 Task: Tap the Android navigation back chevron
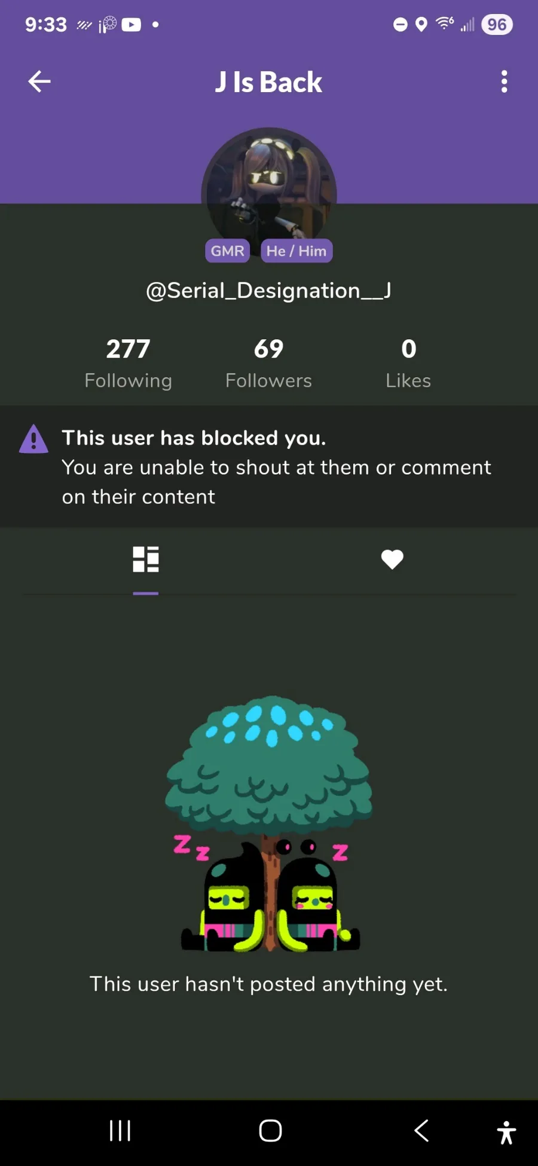(421, 1131)
